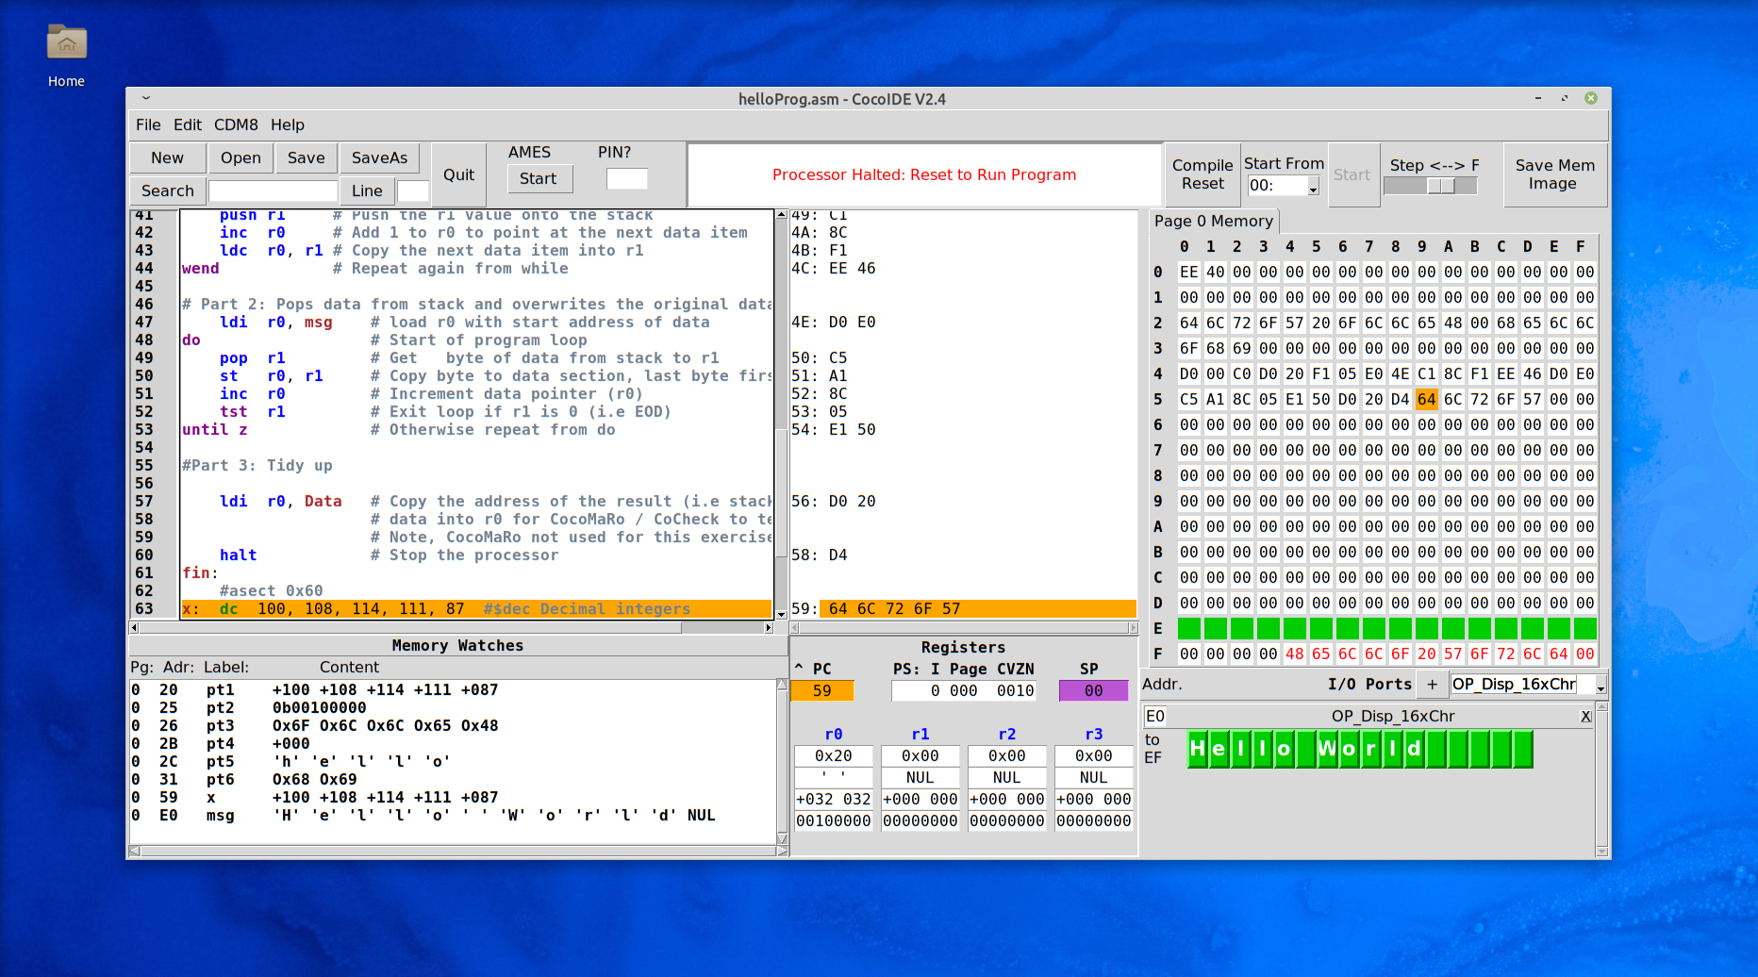
Task: Open the File menu
Action: tap(147, 124)
